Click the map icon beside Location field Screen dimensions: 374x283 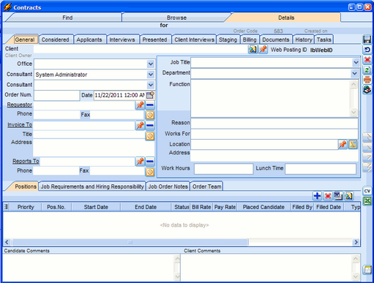click(353, 144)
